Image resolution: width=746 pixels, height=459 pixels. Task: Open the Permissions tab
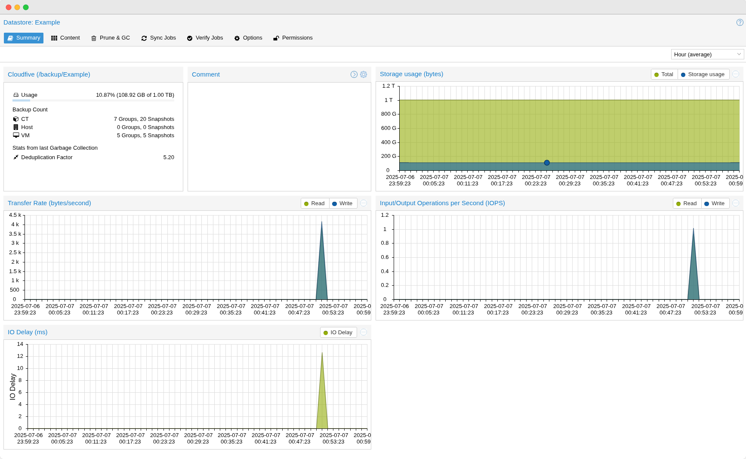click(293, 38)
